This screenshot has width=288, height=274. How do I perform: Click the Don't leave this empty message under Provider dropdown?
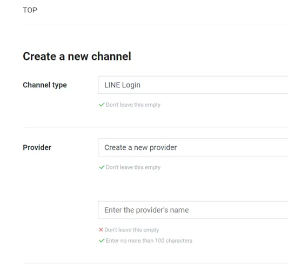coord(133,167)
